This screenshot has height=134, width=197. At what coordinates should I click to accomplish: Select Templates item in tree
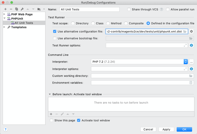[x=19, y=27]
